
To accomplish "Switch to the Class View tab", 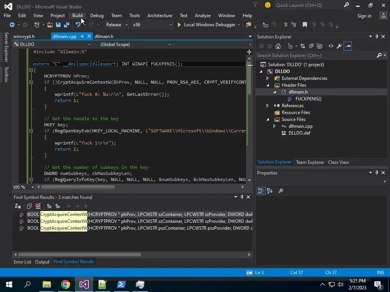I will [338, 162].
